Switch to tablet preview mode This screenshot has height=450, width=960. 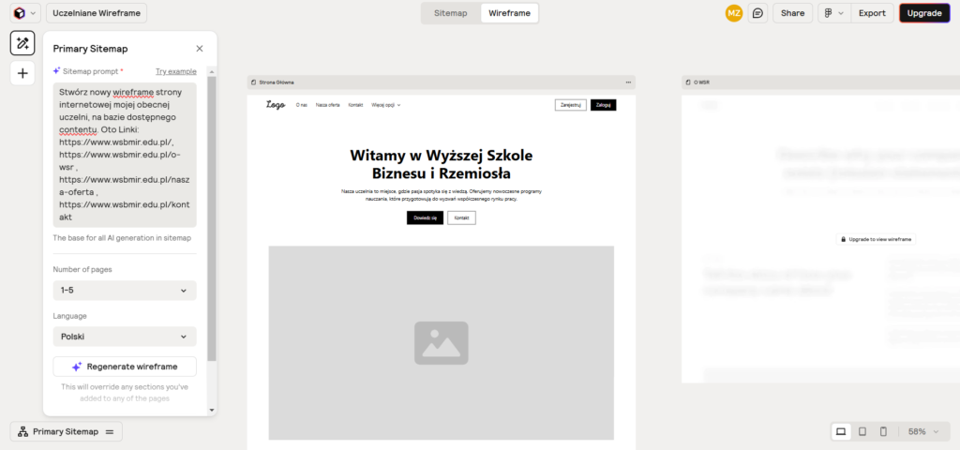coord(862,431)
